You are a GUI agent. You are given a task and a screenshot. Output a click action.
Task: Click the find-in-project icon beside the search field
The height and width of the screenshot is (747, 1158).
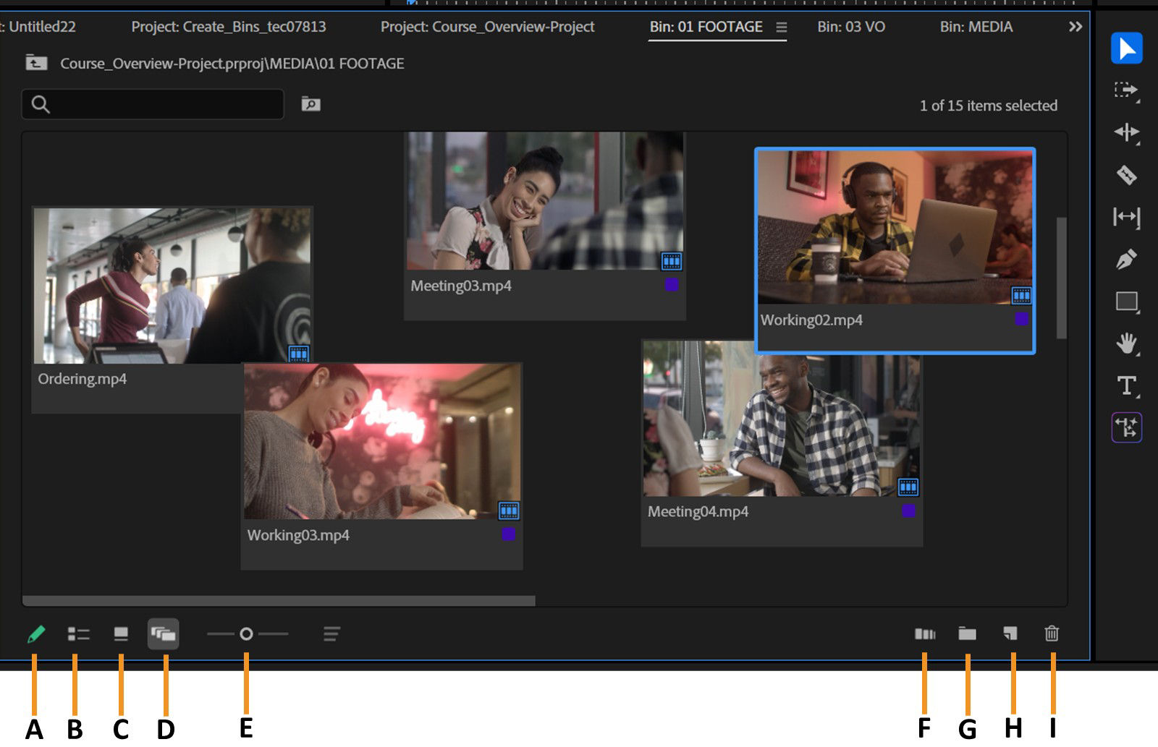(310, 104)
